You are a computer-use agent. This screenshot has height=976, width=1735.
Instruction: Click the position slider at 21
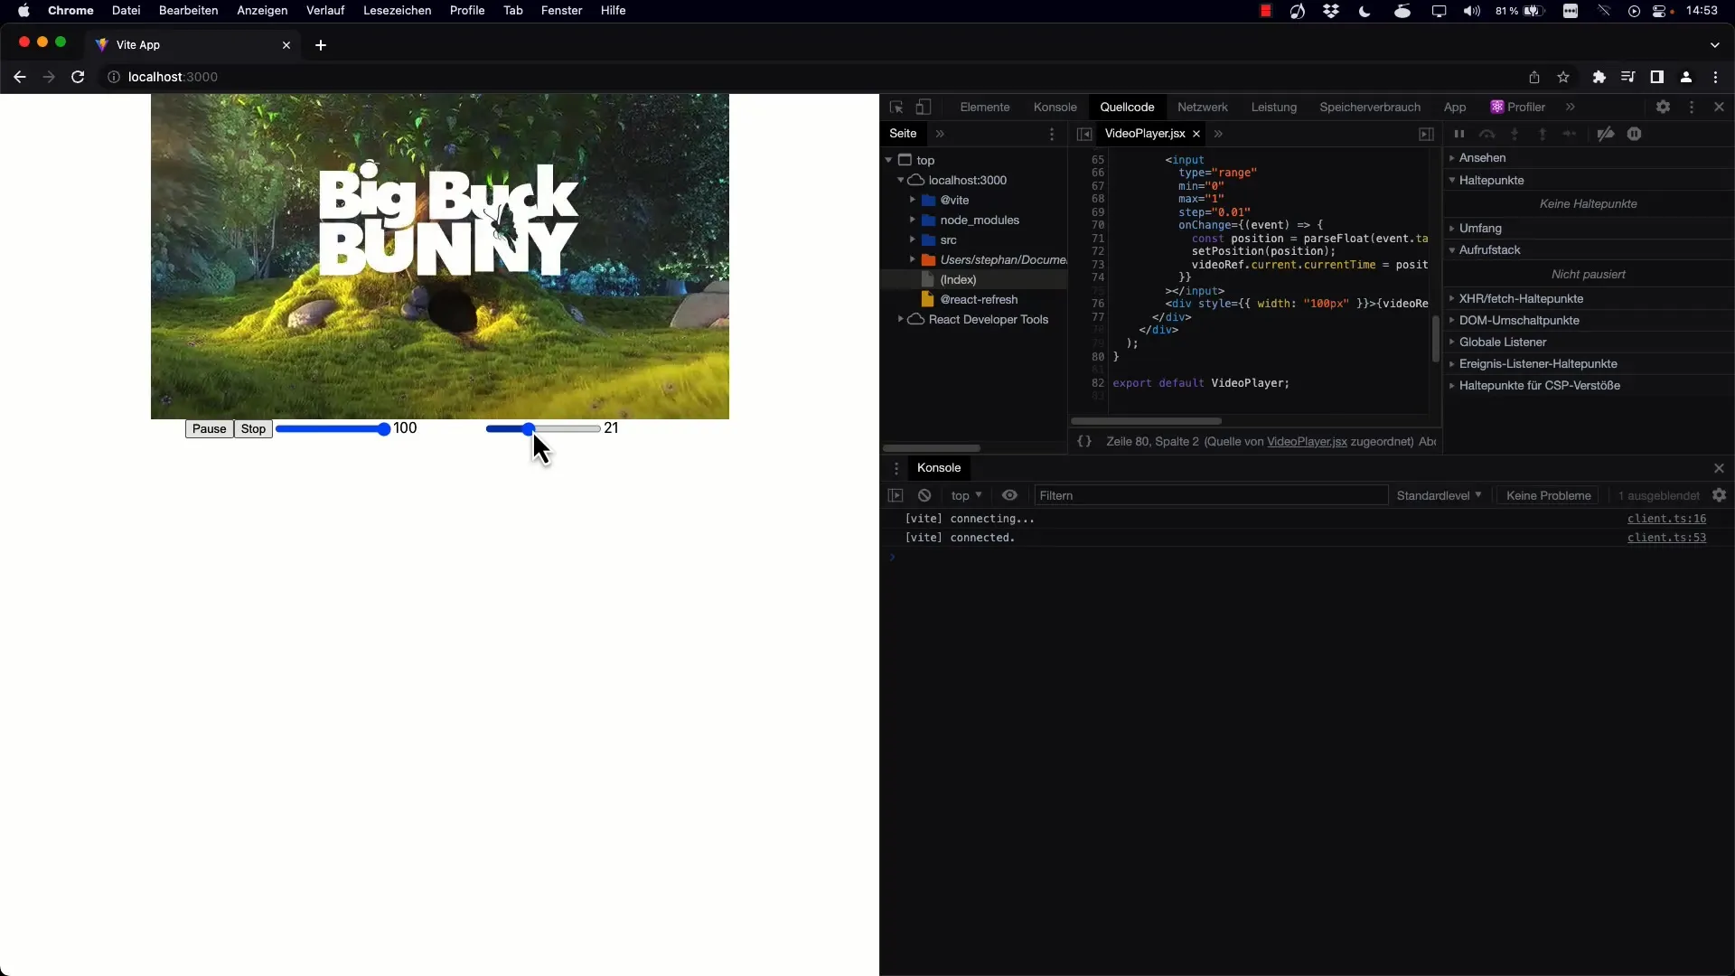pos(543,428)
